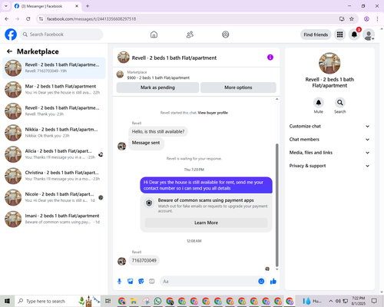This screenshot has height=307, width=384.
Task: Open the Windows notification center icon
Action: 374,301
